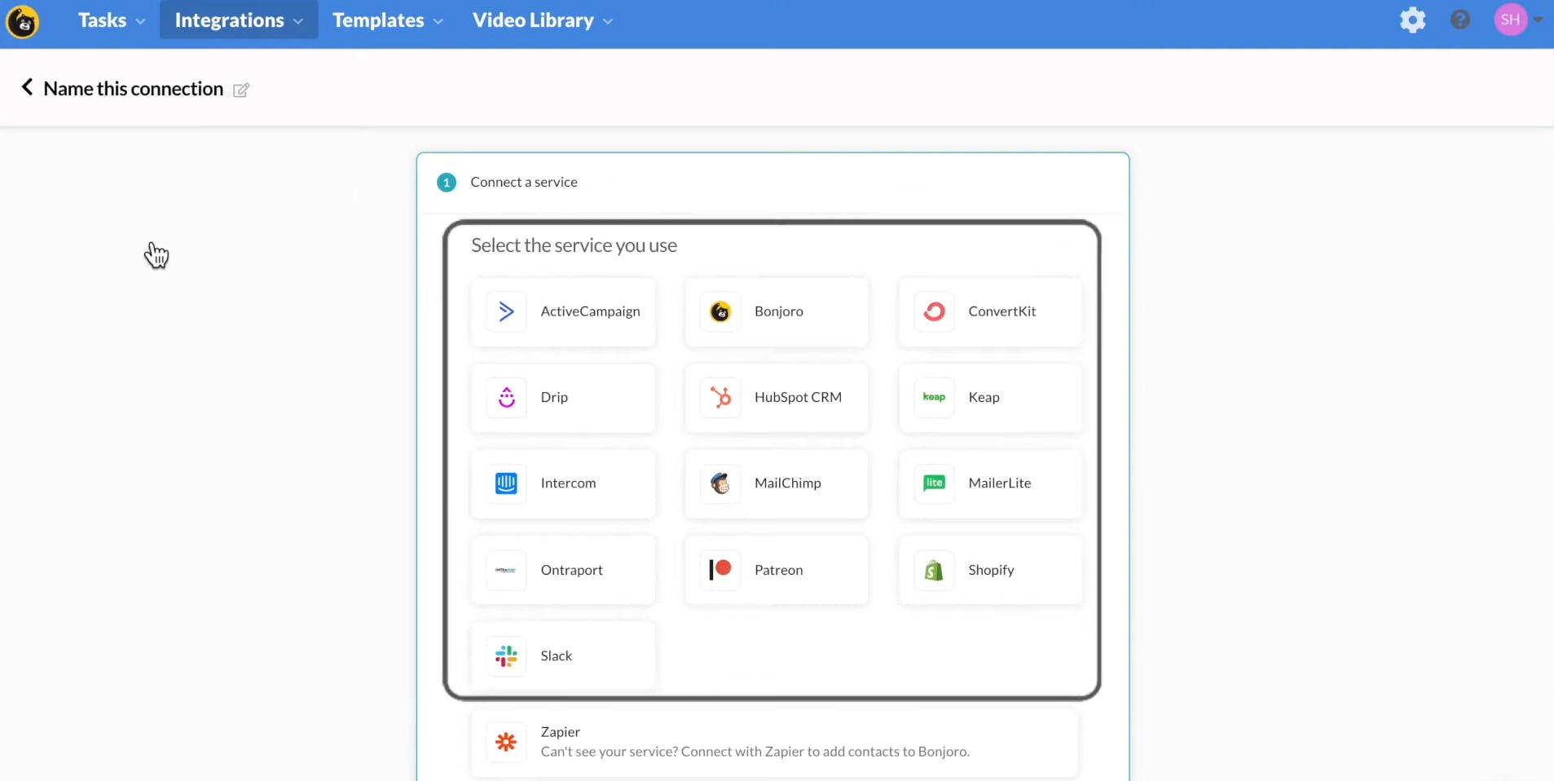This screenshot has width=1554, height=781.
Task: Select ActiveCampaign as the service
Action: click(x=563, y=312)
